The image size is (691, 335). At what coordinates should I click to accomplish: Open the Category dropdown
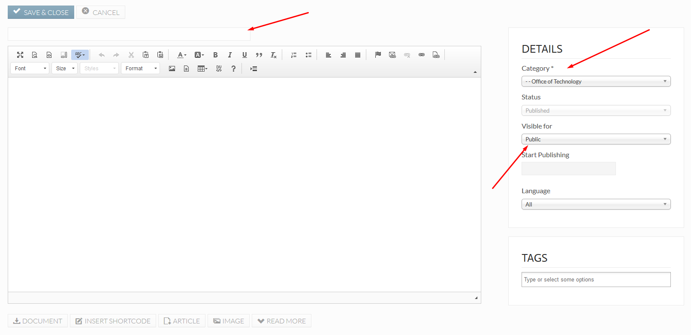pyautogui.click(x=596, y=81)
